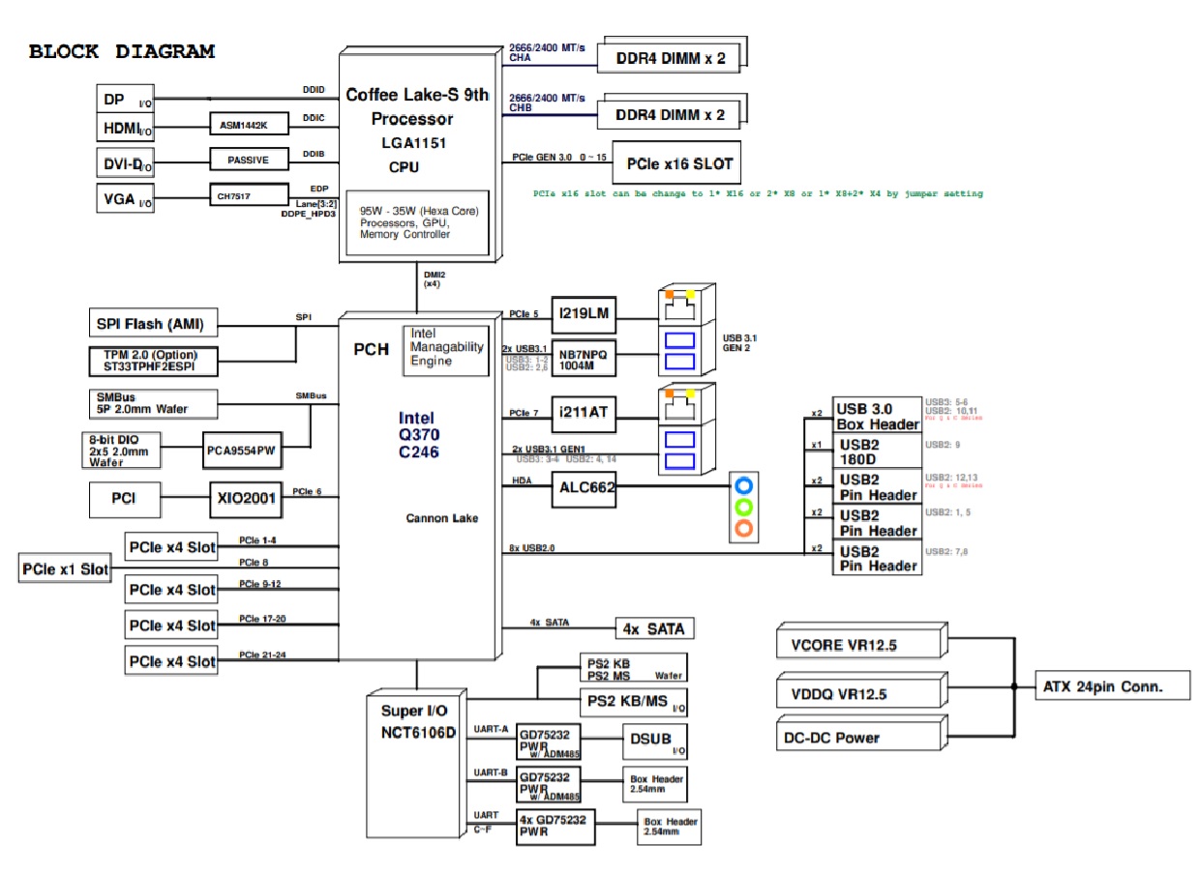The height and width of the screenshot is (873, 1199).
Task: Click the 4x SATA block
Action: pos(653,628)
